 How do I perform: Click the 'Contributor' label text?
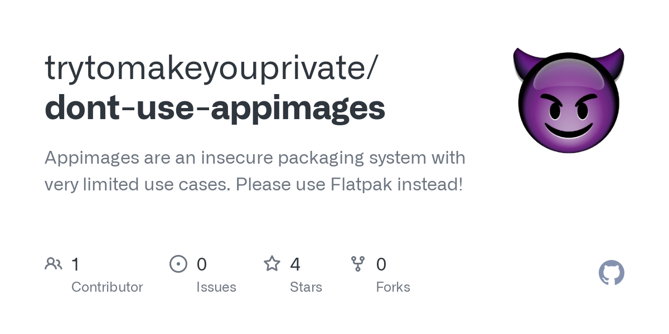coord(107,287)
